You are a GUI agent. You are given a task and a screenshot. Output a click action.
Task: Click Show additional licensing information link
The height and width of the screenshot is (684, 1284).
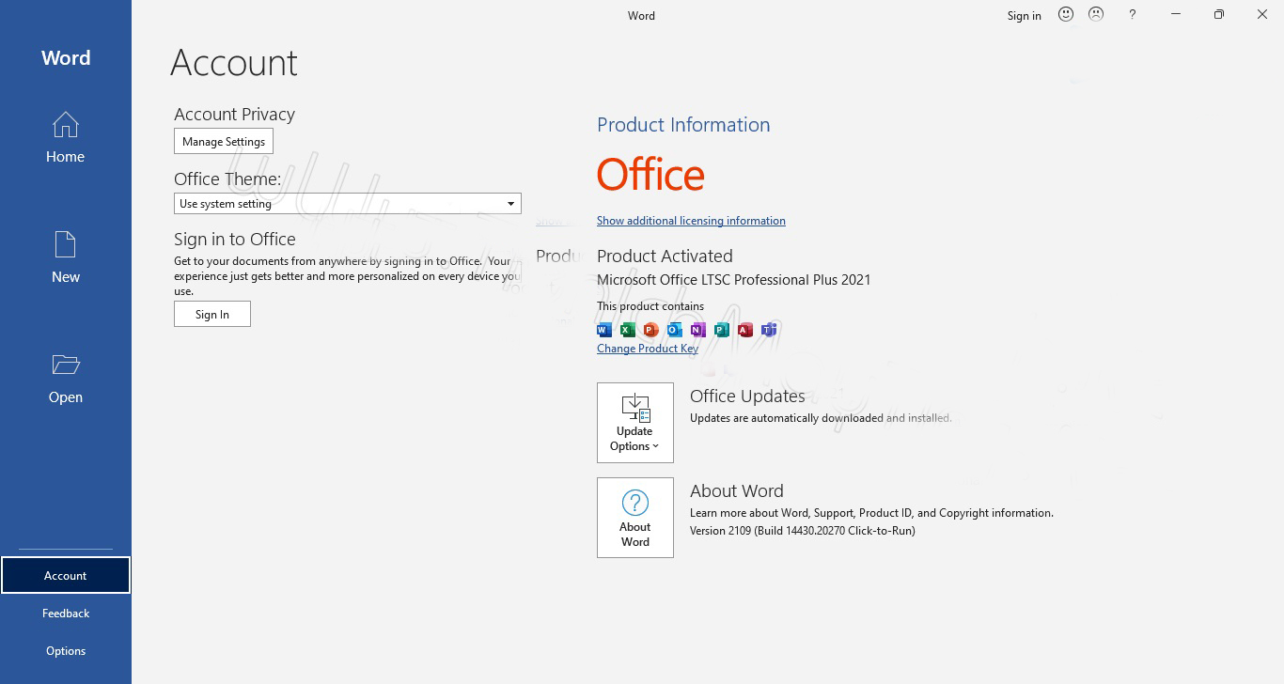(691, 221)
